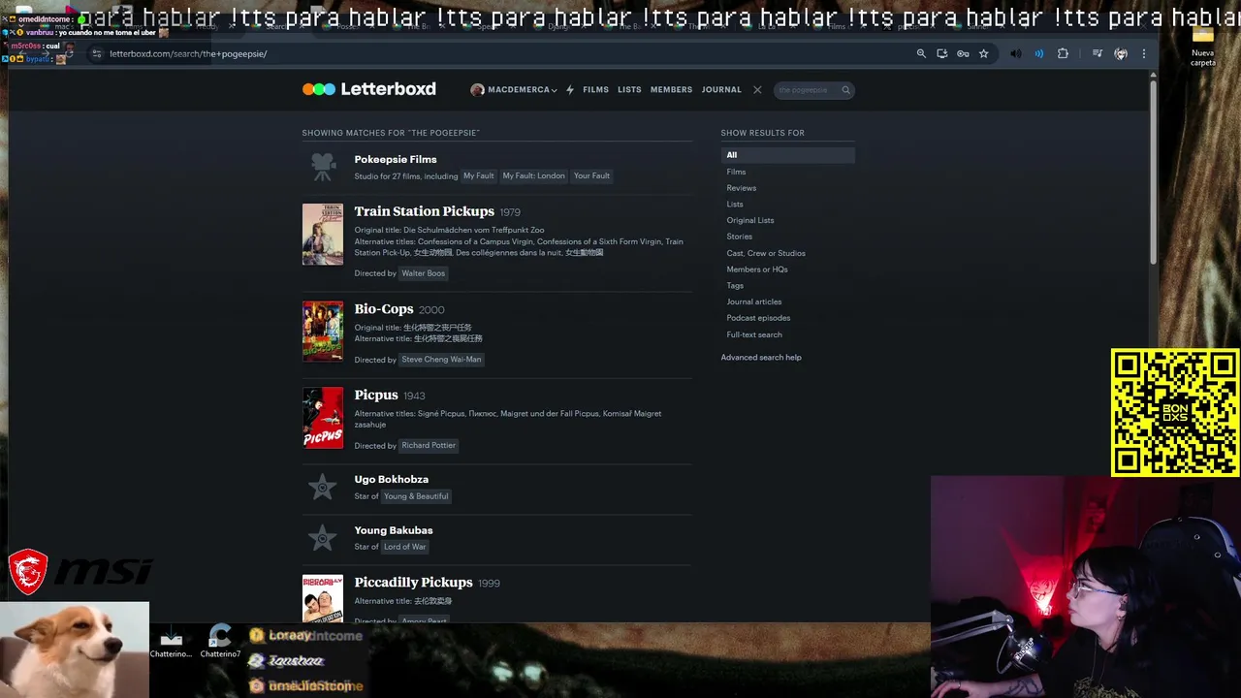The image size is (1241, 698).
Task: Click the Lord of War film tag
Action: [x=404, y=547]
